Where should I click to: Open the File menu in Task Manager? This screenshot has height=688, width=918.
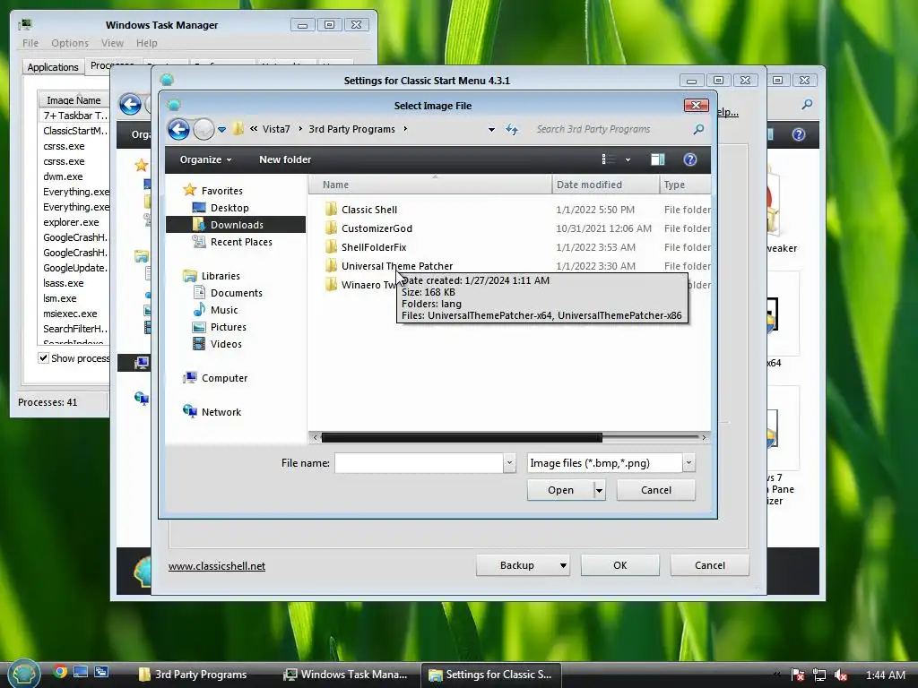click(30, 43)
